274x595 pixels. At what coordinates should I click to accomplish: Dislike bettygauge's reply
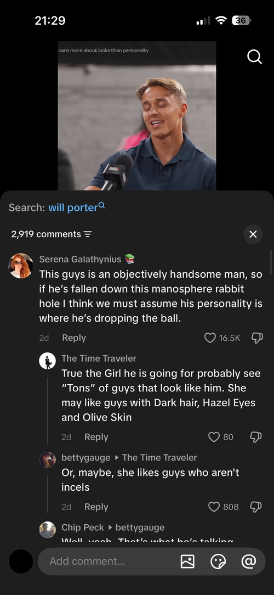coord(256,507)
